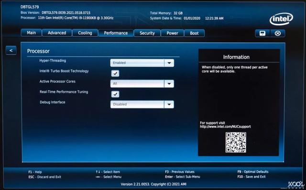The image size is (306, 190).
Task: Click the Intel Turbo Boost Technology label
Action: [64, 71]
